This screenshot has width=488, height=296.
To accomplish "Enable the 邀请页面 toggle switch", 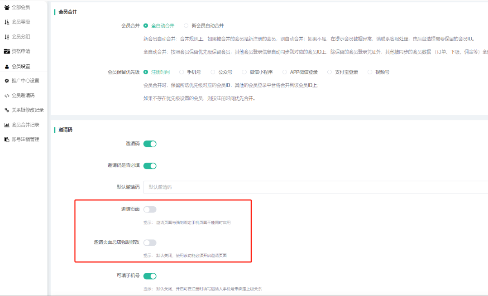I will tap(150, 209).
